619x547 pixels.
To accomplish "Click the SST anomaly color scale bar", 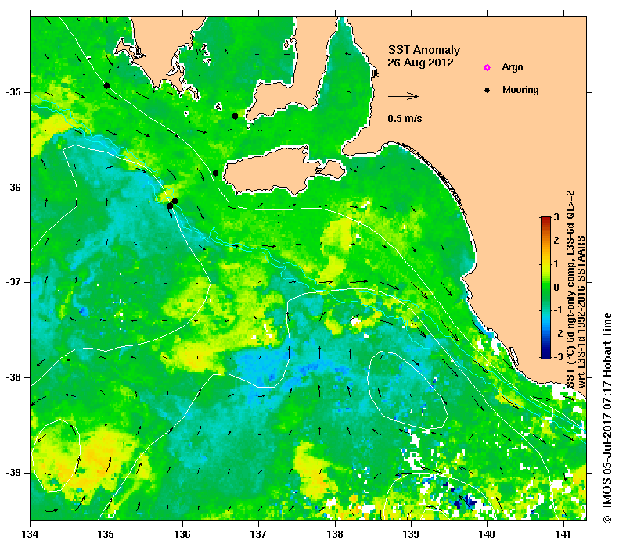I will click(x=545, y=288).
